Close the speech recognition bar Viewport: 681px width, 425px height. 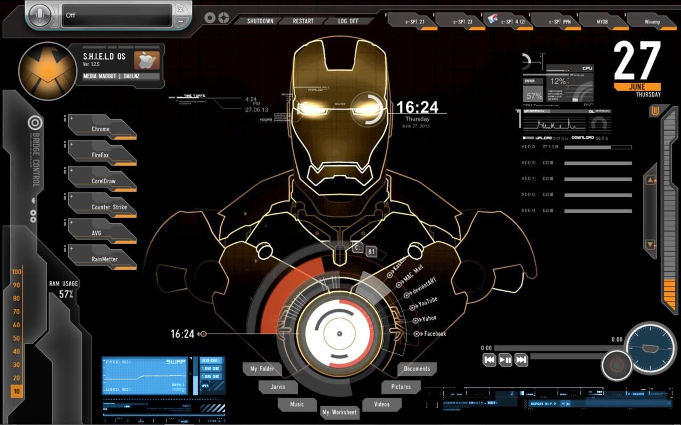[x=181, y=10]
